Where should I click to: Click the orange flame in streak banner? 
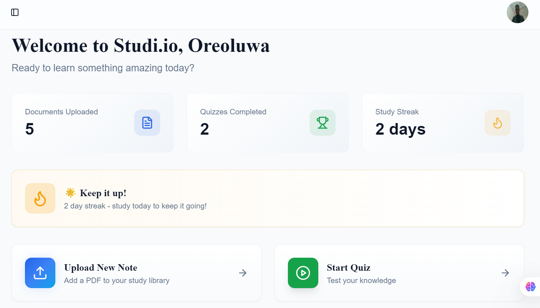click(x=40, y=198)
